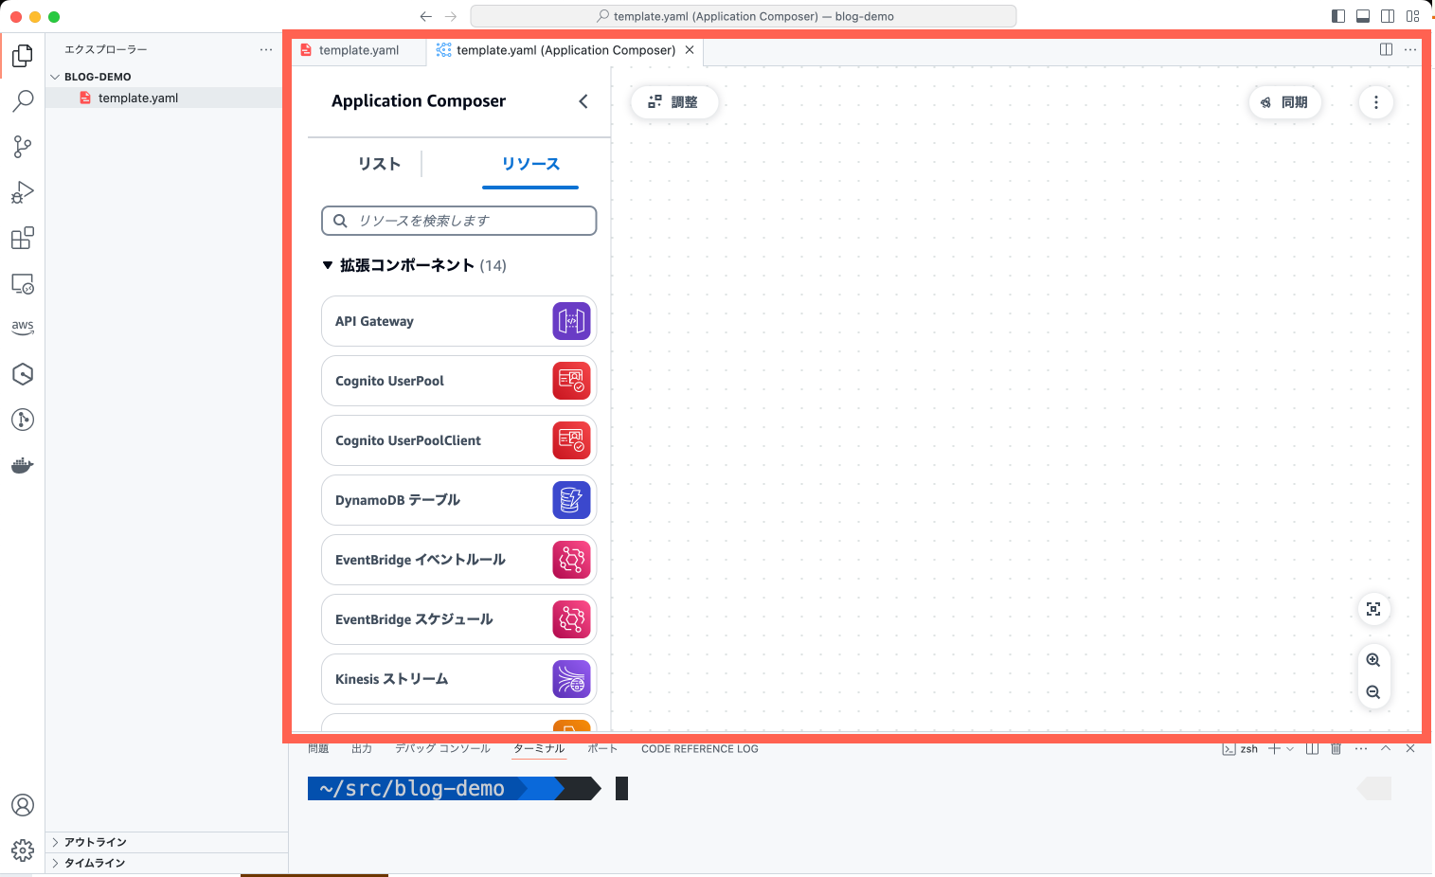Expand the アウトライン section
The image size is (1435, 877).
tap(166, 842)
